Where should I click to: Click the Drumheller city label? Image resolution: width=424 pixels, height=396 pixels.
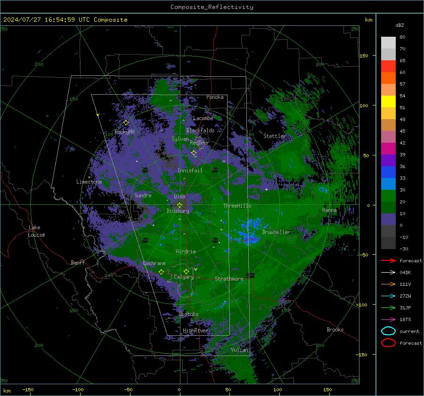(276, 232)
